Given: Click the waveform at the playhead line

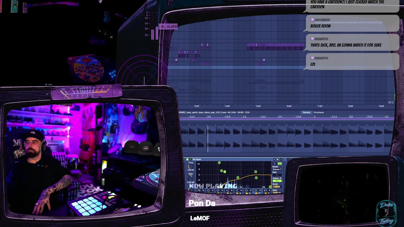Looking at the screenshot, I should (208, 139).
